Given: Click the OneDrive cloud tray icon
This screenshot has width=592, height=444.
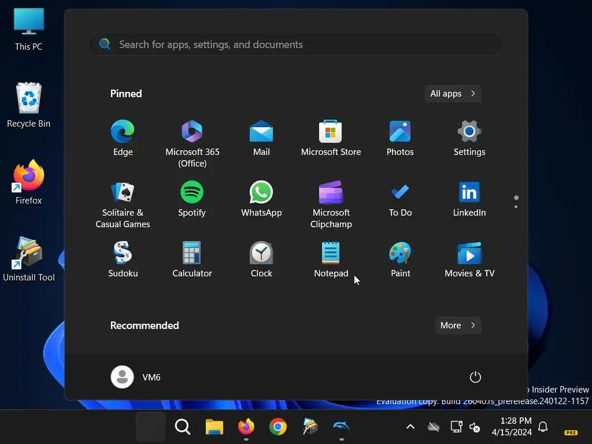Looking at the screenshot, I should 434,427.
